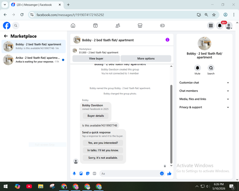
Task: Expand the Privacy & support section
Action: pos(204,107)
